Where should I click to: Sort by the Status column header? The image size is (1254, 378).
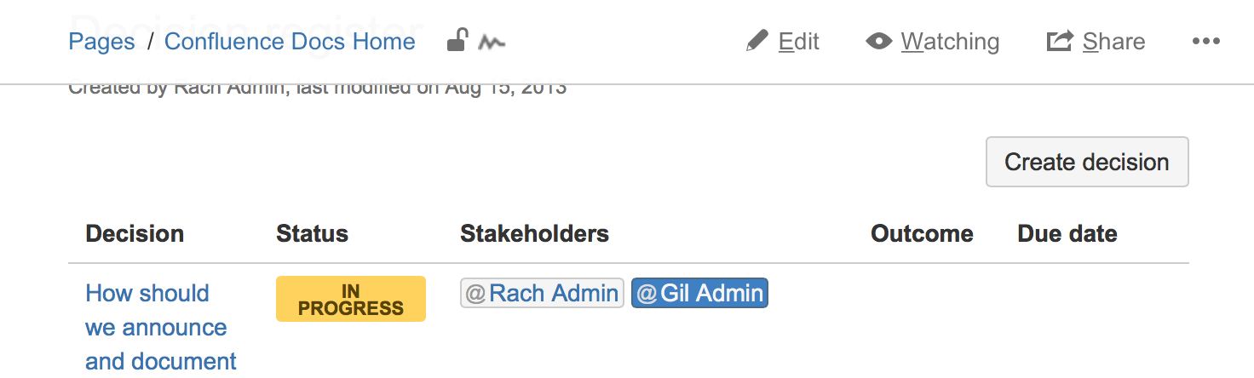click(312, 233)
